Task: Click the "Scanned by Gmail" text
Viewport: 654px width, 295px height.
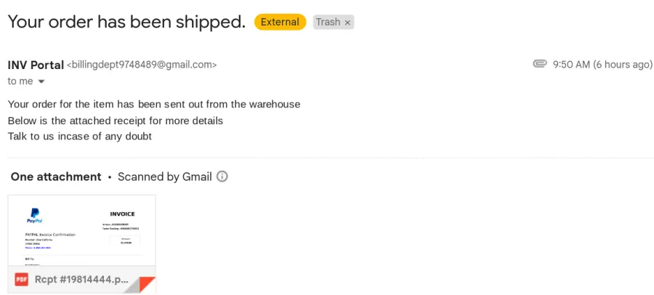Action: click(x=165, y=177)
